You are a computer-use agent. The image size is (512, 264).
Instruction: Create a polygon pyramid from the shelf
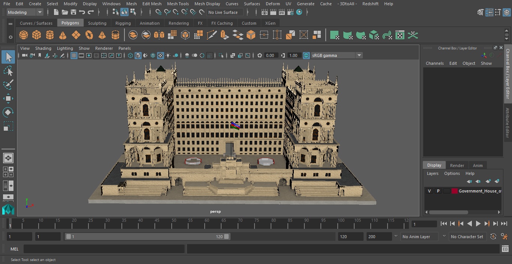tap(102, 35)
